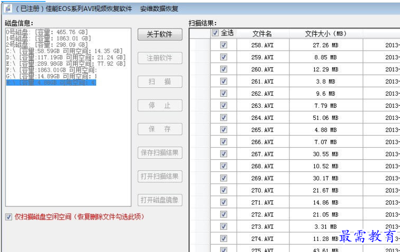Select the 1号磁盘 1863.01 GB entry

click(49, 38)
